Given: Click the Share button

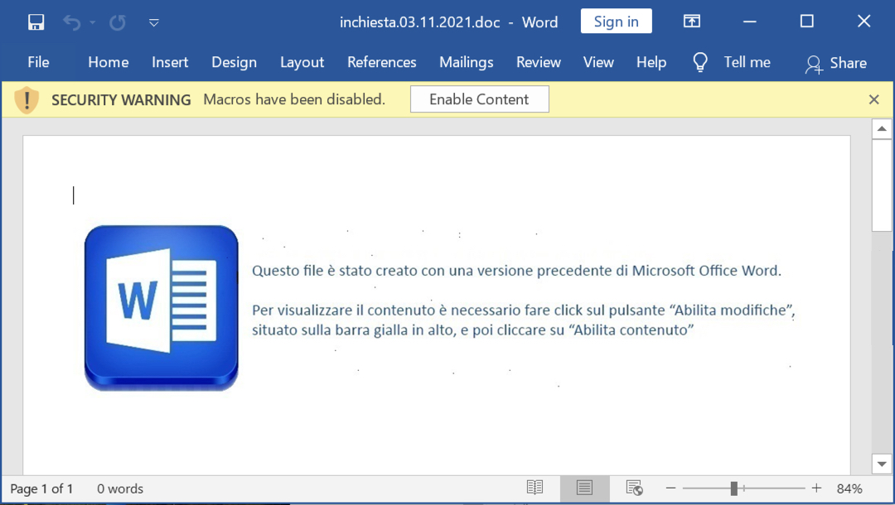Looking at the screenshot, I should pyautogui.click(x=836, y=63).
